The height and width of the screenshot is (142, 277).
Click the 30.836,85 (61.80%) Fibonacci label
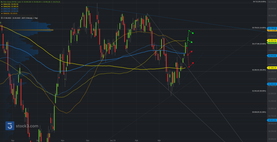259,112
